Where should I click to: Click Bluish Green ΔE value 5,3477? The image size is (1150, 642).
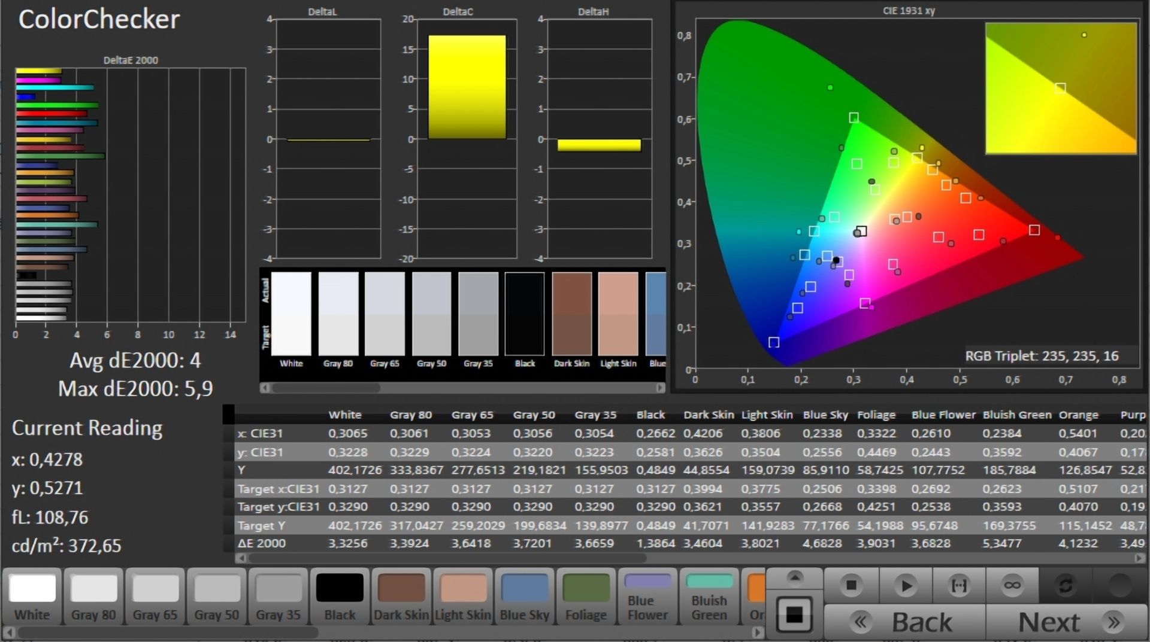[1002, 543]
